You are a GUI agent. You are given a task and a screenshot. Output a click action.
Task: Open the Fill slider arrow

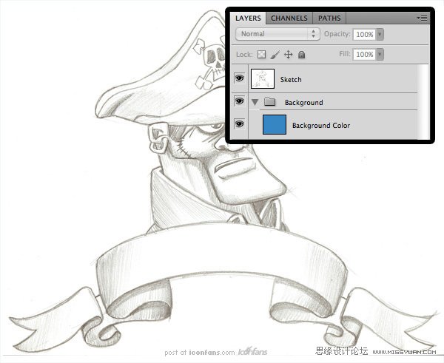click(x=380, y=55)
